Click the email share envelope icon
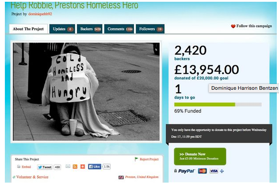 [68, 166]
